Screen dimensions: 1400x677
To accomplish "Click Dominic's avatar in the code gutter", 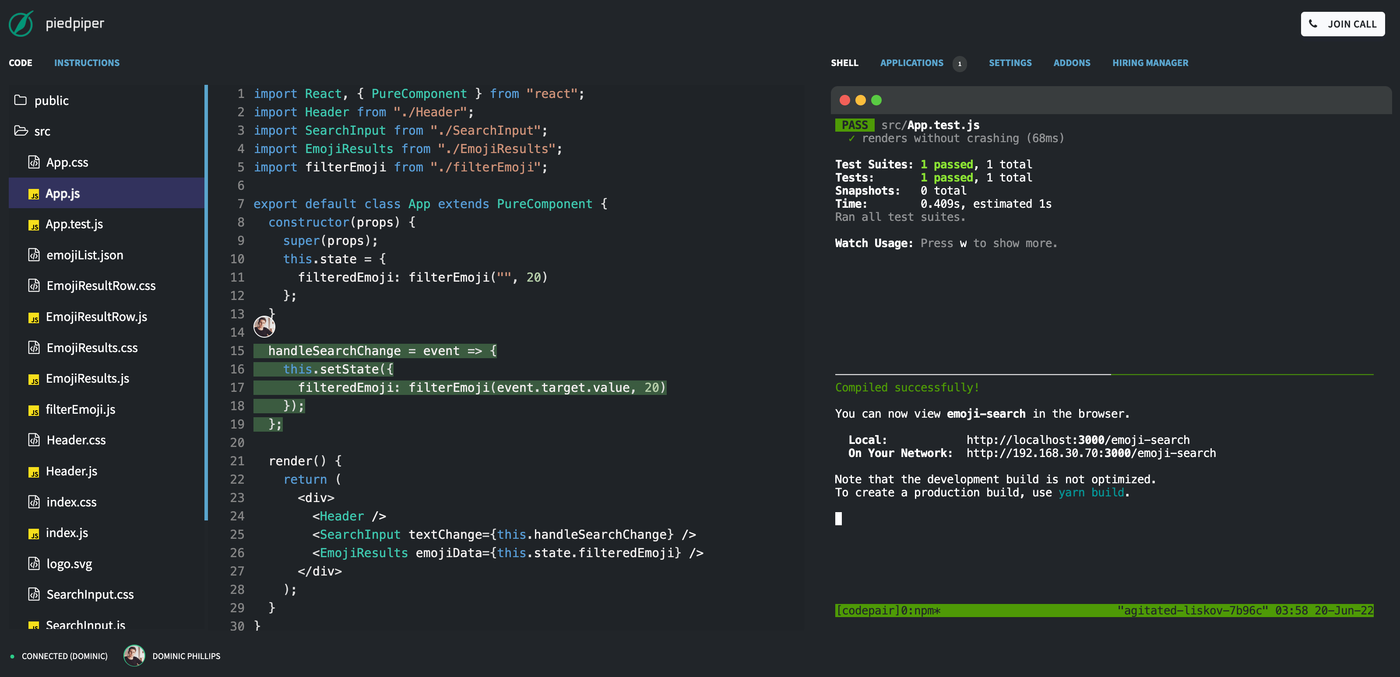I will tap(265, 326).
